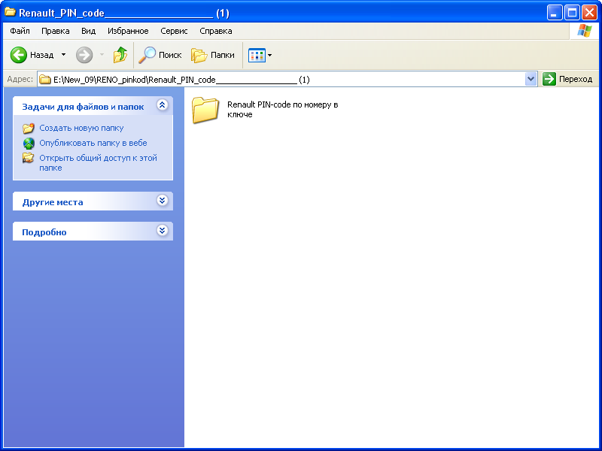Go up one folder level

coord(120,55)
